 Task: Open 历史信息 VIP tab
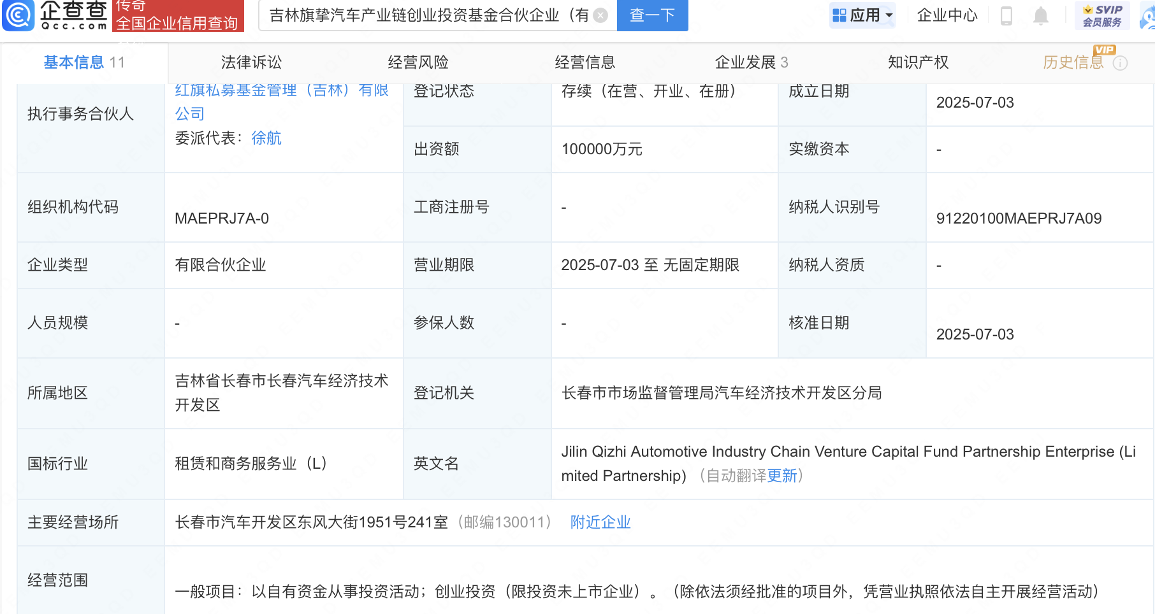click(x=1073, y=62)
